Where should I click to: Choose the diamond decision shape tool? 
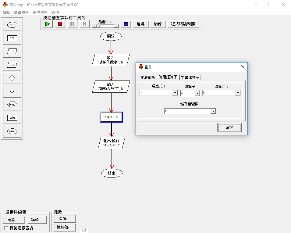(12, 78)
